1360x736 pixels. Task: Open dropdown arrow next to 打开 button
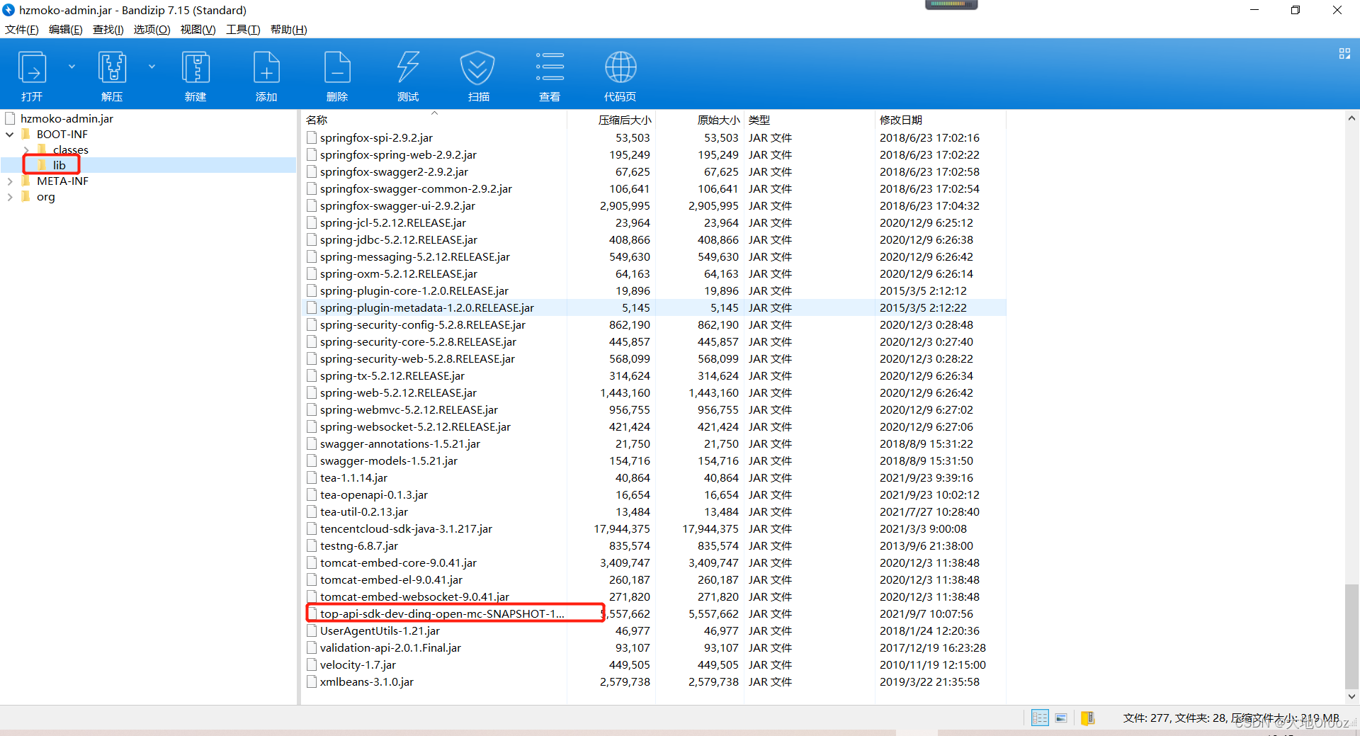pos(72,65)
